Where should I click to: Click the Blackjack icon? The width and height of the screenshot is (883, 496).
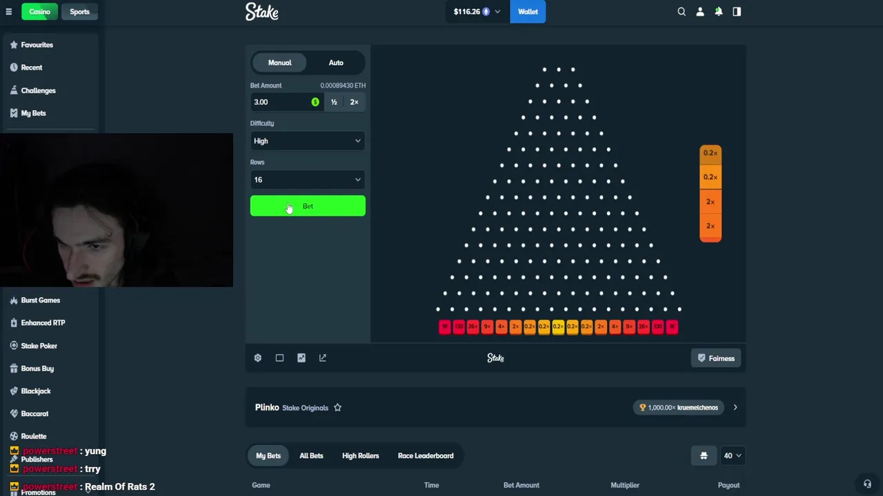point(14,391)
